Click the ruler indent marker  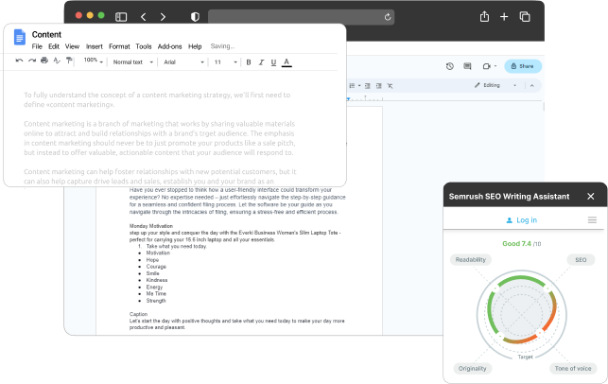[348, 99]
